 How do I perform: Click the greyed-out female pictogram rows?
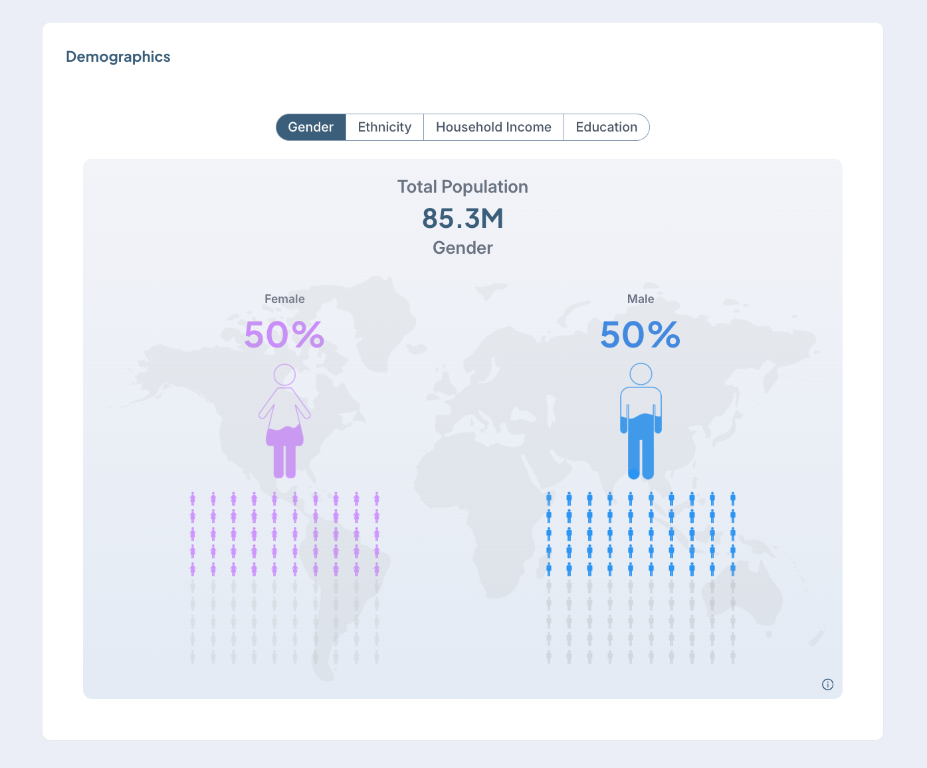coord(284,622)
